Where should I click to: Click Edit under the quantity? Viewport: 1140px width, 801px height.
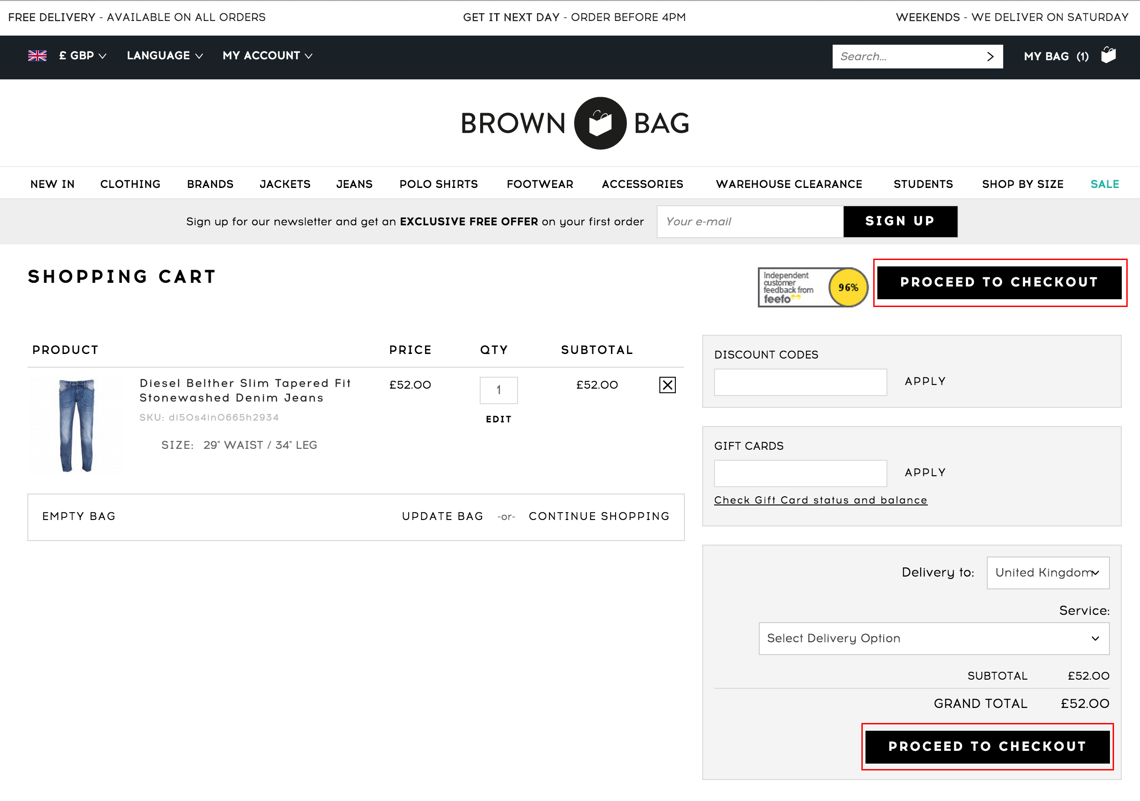click(x=498, y=419)
